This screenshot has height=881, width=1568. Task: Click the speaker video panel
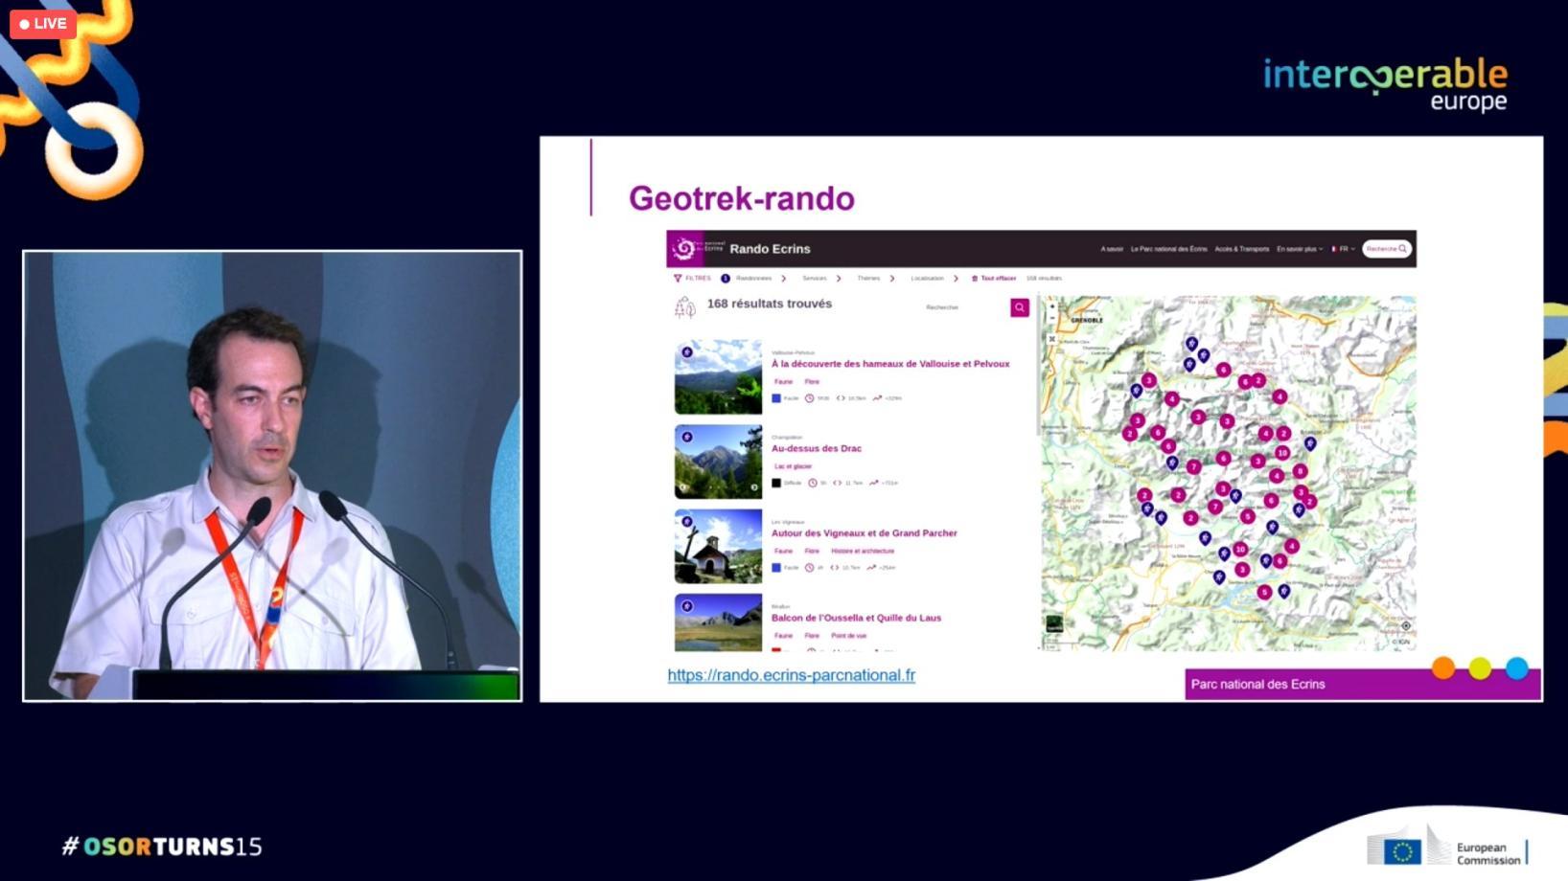[x=272, y=476]
